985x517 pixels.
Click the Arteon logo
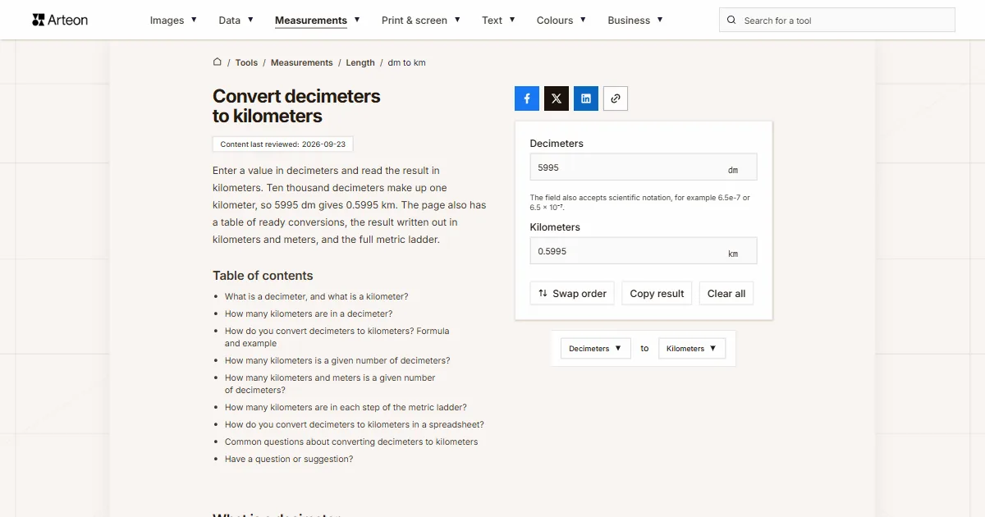tap(60, 20)
